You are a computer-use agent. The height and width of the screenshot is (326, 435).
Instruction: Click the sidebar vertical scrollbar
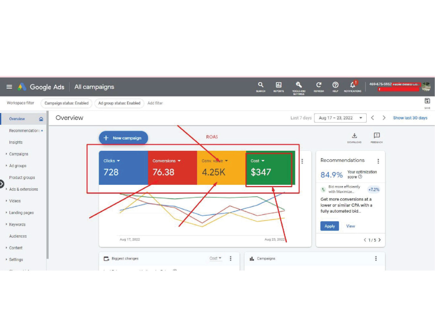point(47,185)
